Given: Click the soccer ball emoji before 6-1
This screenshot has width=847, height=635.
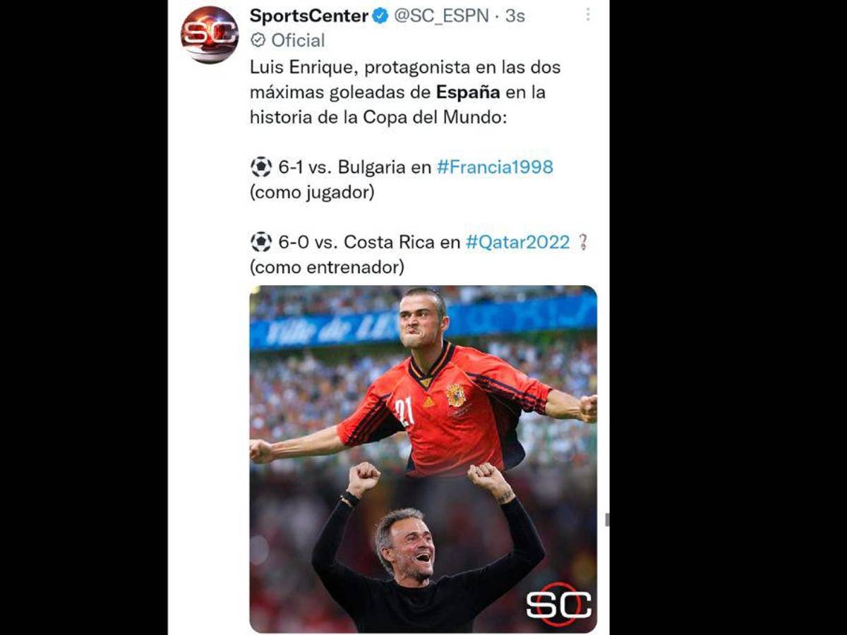Looking at the screenshot, I should [x=261, y=167].
